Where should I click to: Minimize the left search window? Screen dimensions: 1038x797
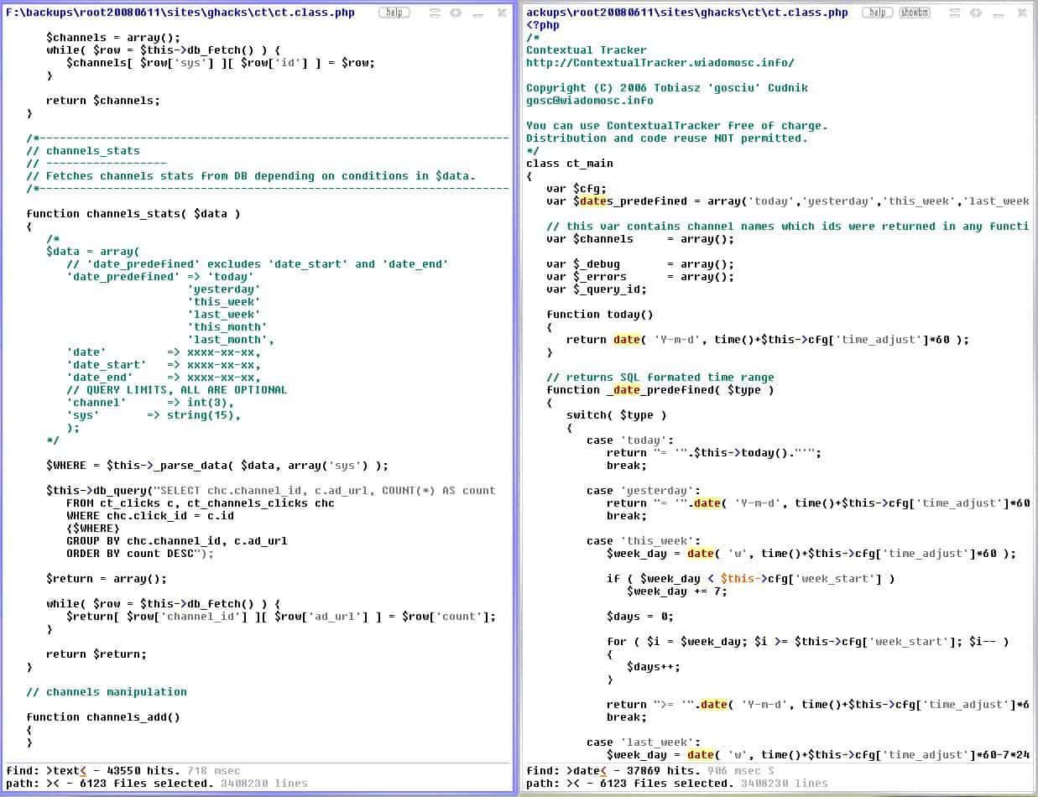point(478,13)
